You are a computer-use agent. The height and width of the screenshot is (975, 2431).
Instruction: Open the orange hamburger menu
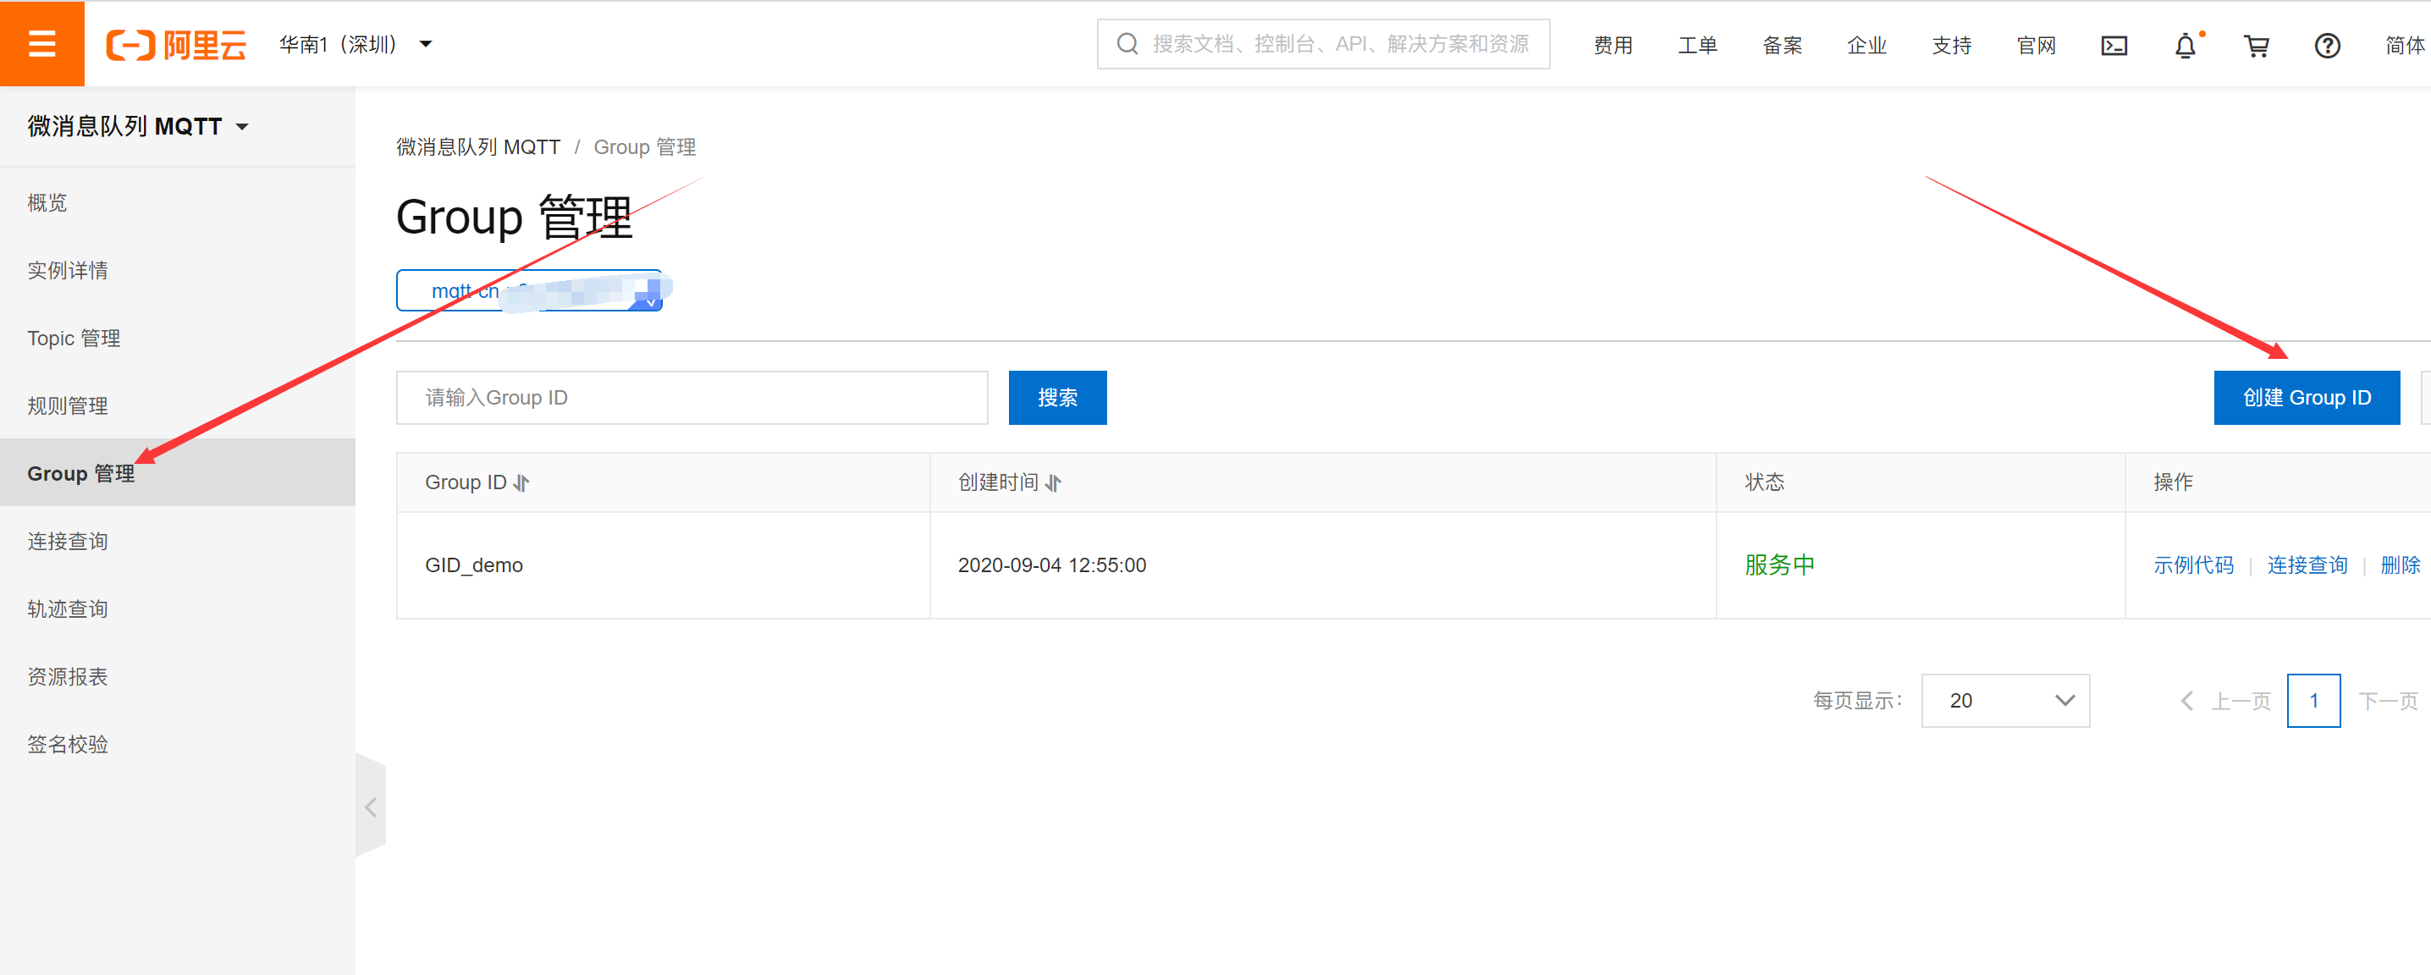41,43
